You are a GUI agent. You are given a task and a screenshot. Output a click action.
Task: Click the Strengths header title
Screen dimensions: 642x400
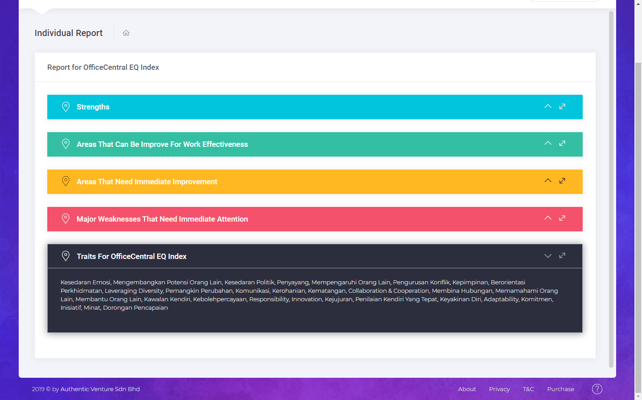click(x=93, y=107)
